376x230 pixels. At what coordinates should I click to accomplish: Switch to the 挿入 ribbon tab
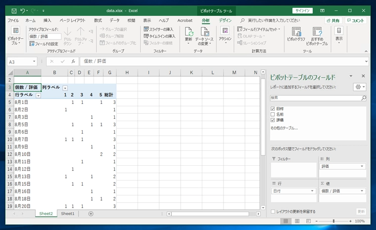(47, 20)
